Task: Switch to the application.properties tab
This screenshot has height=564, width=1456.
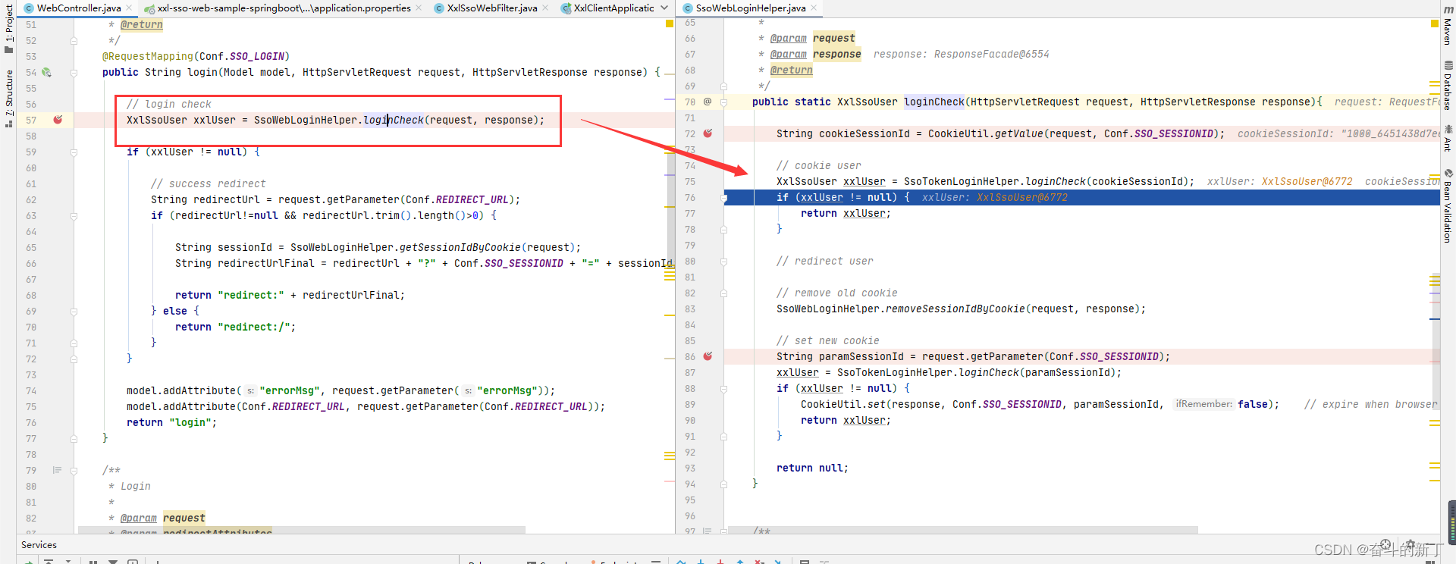Action: [283, 8]
